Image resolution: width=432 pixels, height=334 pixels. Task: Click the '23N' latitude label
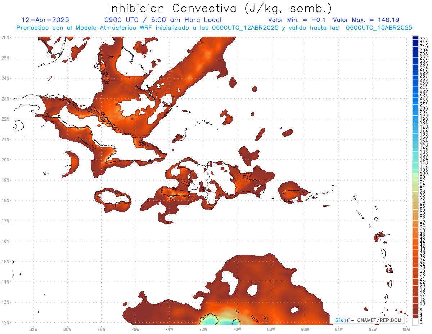click(5, 98)
